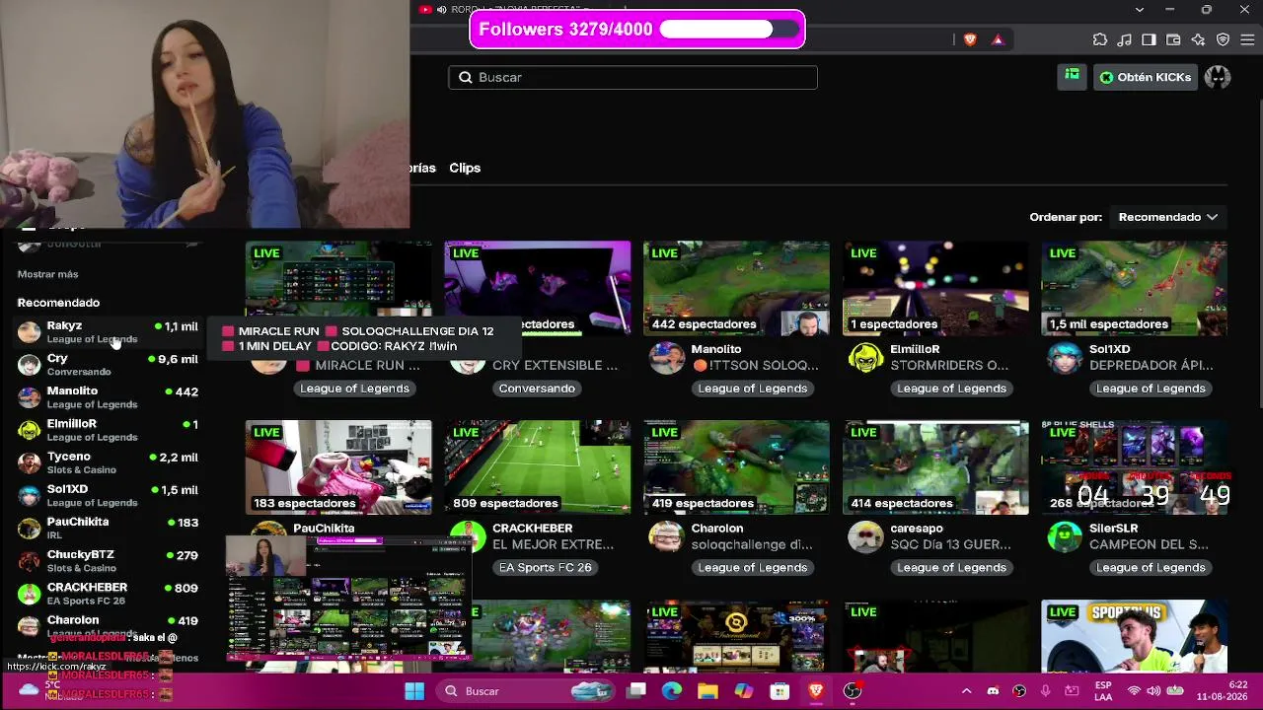Open the Ordenar por Recomendado dropdown
The image size is (1263, 710).
tap(1168, 217)
